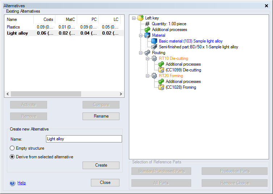
Task: Click the Routing gears icon
Action: [147, 53]
